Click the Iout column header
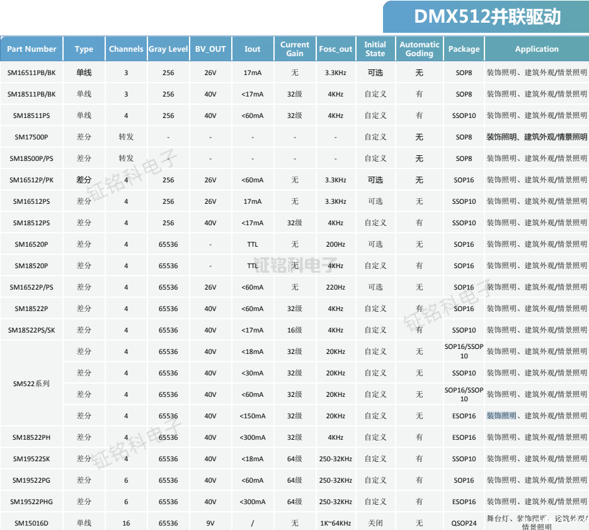Viewport: 589px width, 530px height. 252,49
